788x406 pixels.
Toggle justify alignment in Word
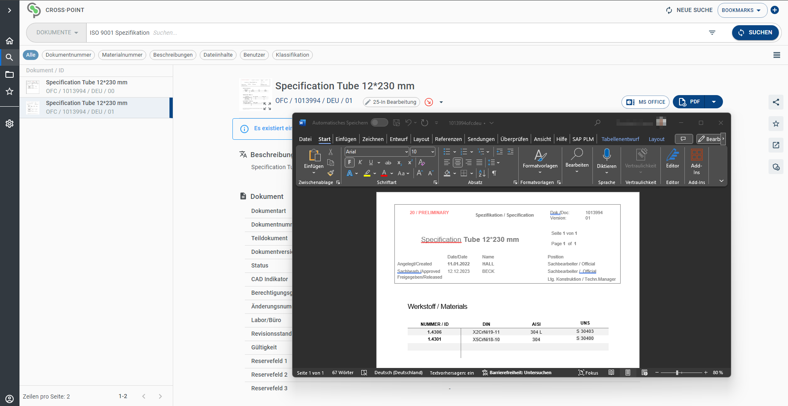tap(479, 162)
